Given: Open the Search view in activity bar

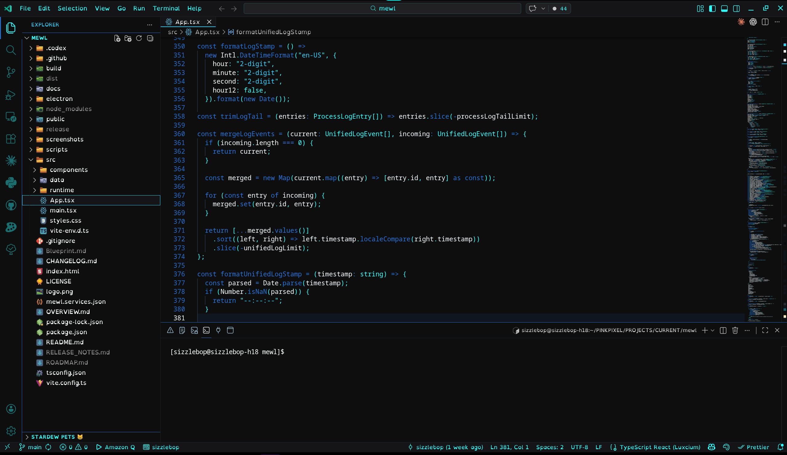Looking at the screenshot, I should tap(11, 50).
